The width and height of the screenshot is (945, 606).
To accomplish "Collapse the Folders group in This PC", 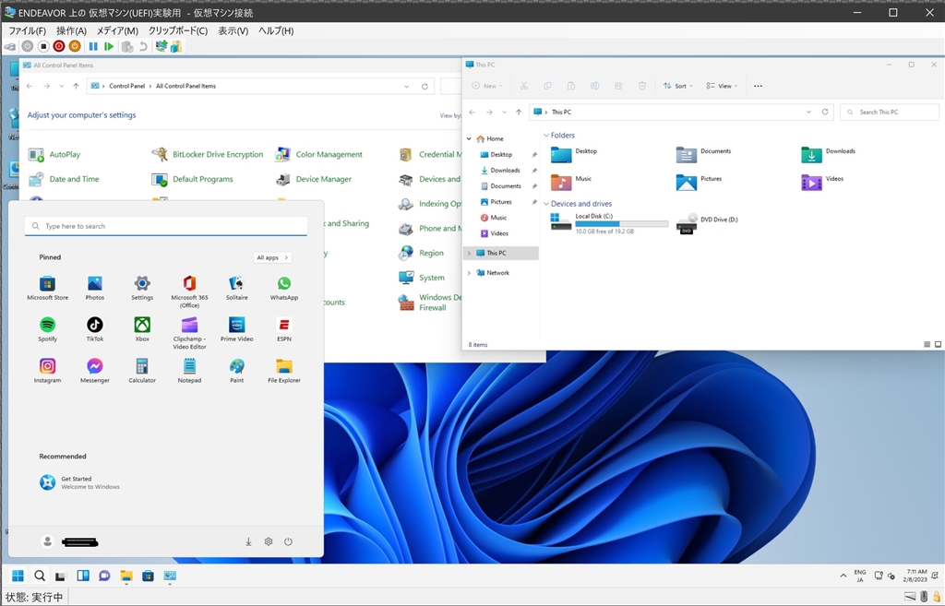I will (546, 136).
